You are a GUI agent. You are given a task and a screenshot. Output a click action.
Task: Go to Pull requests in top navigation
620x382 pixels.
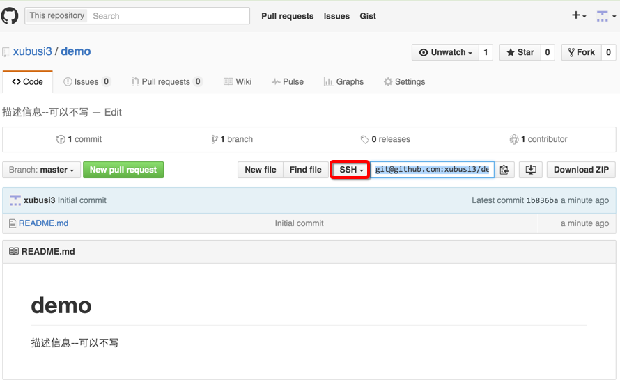(288, 16)
